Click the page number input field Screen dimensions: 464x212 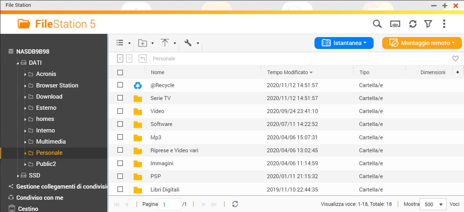[x=169, y=204]
